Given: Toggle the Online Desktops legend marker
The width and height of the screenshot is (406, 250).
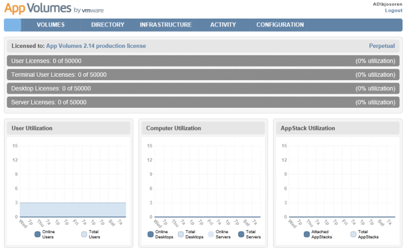Looking at the screenshot, I should [150, 234].
